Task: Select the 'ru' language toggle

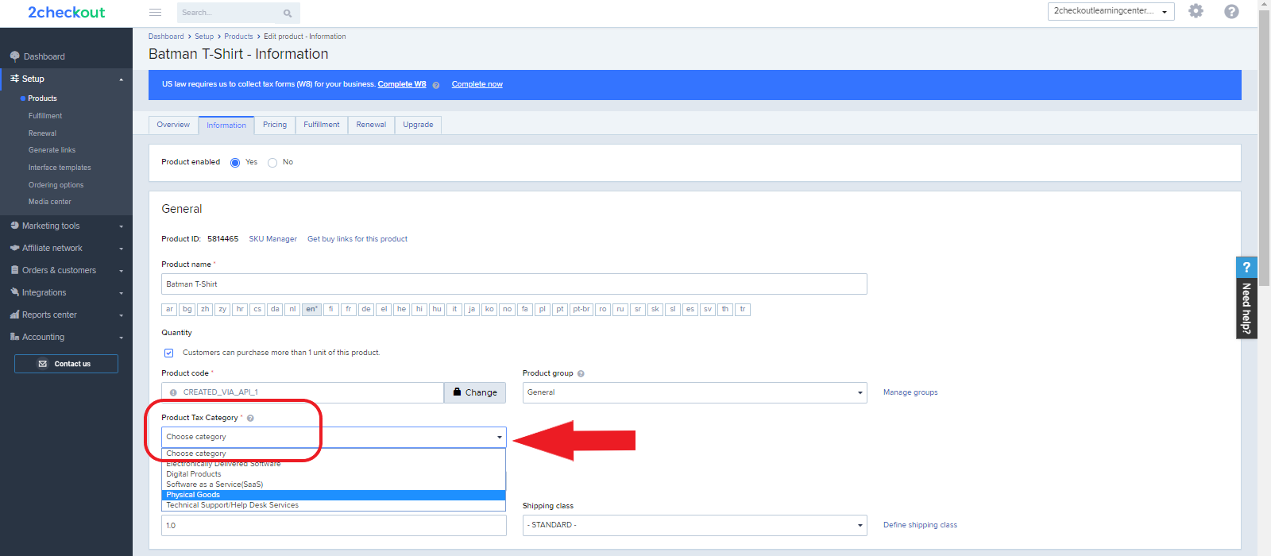Action: tap(620, 310)
